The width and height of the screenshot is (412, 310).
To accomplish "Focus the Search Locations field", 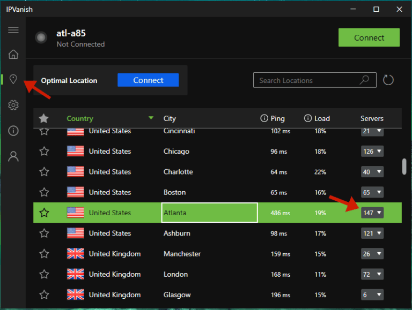I will click(x=306, y=80).
